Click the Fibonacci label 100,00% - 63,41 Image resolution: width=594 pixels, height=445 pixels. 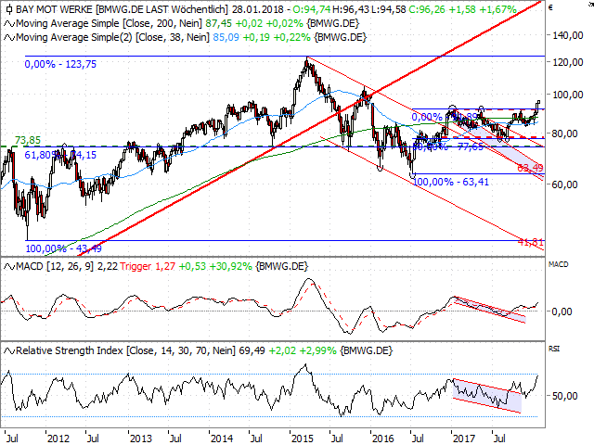451,182
